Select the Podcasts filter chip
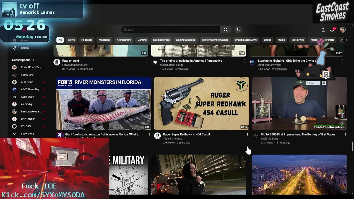Screen dimensions: 354x199 coord(87,40)
